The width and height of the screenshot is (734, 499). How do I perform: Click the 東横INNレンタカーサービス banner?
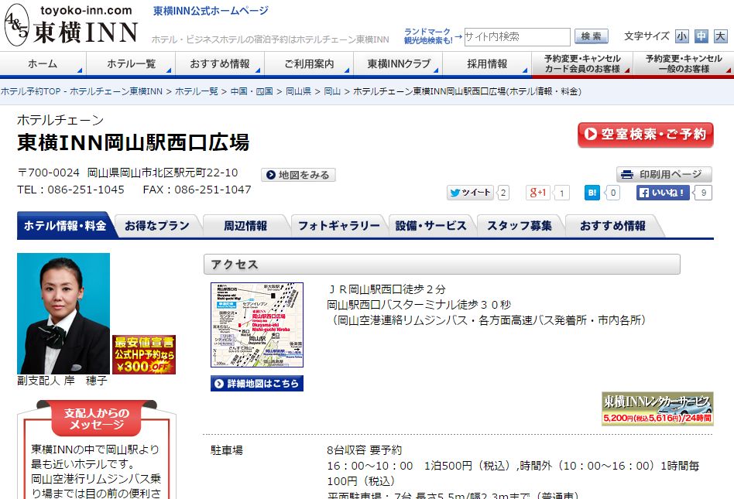coord(657,408)
